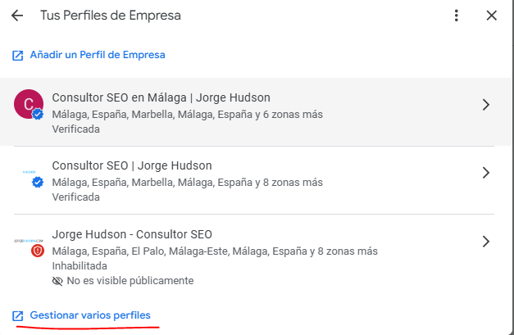
Task: Click the crossed-eye not visible icon
Action: point(57,281)
